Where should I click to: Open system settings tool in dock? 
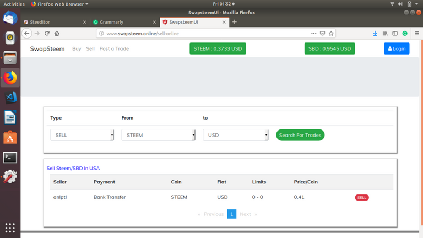(x=10, y=177)
